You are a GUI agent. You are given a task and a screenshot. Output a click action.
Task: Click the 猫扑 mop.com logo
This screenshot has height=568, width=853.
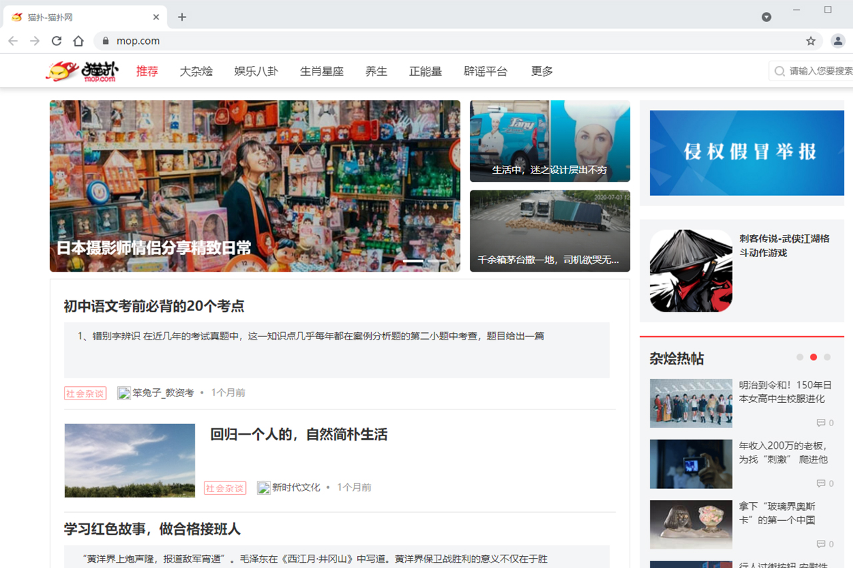pyautogui.click(x=82, y=71)
